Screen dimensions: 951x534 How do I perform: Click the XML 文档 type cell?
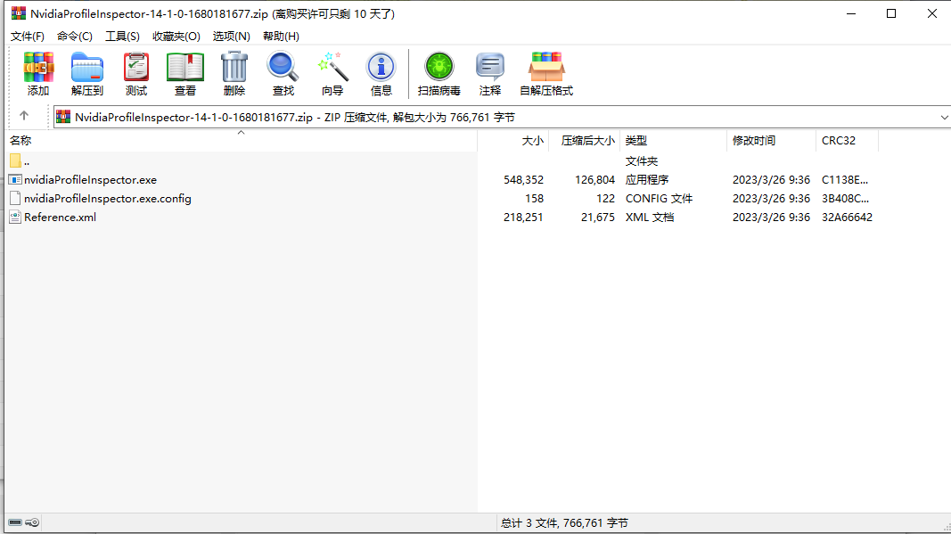pyautogui.click(x=650, y=218)
